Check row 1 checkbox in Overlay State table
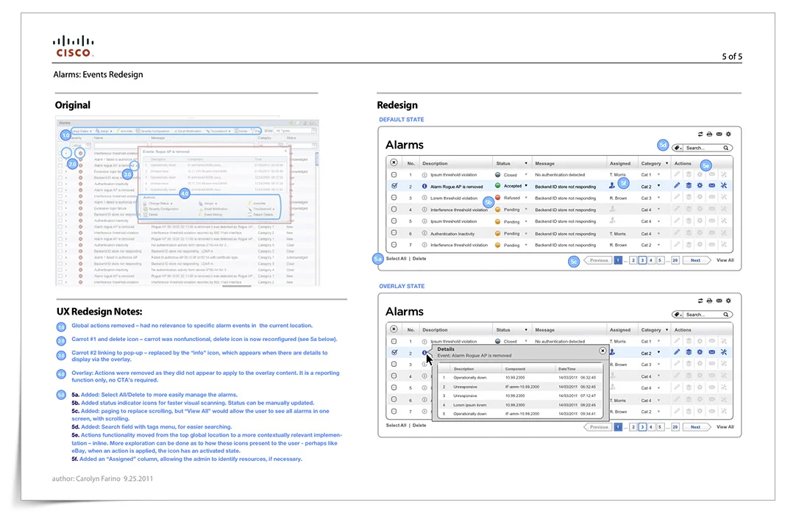Image resolution: width=796 pixels, height=519 pixels. point(394,341)
